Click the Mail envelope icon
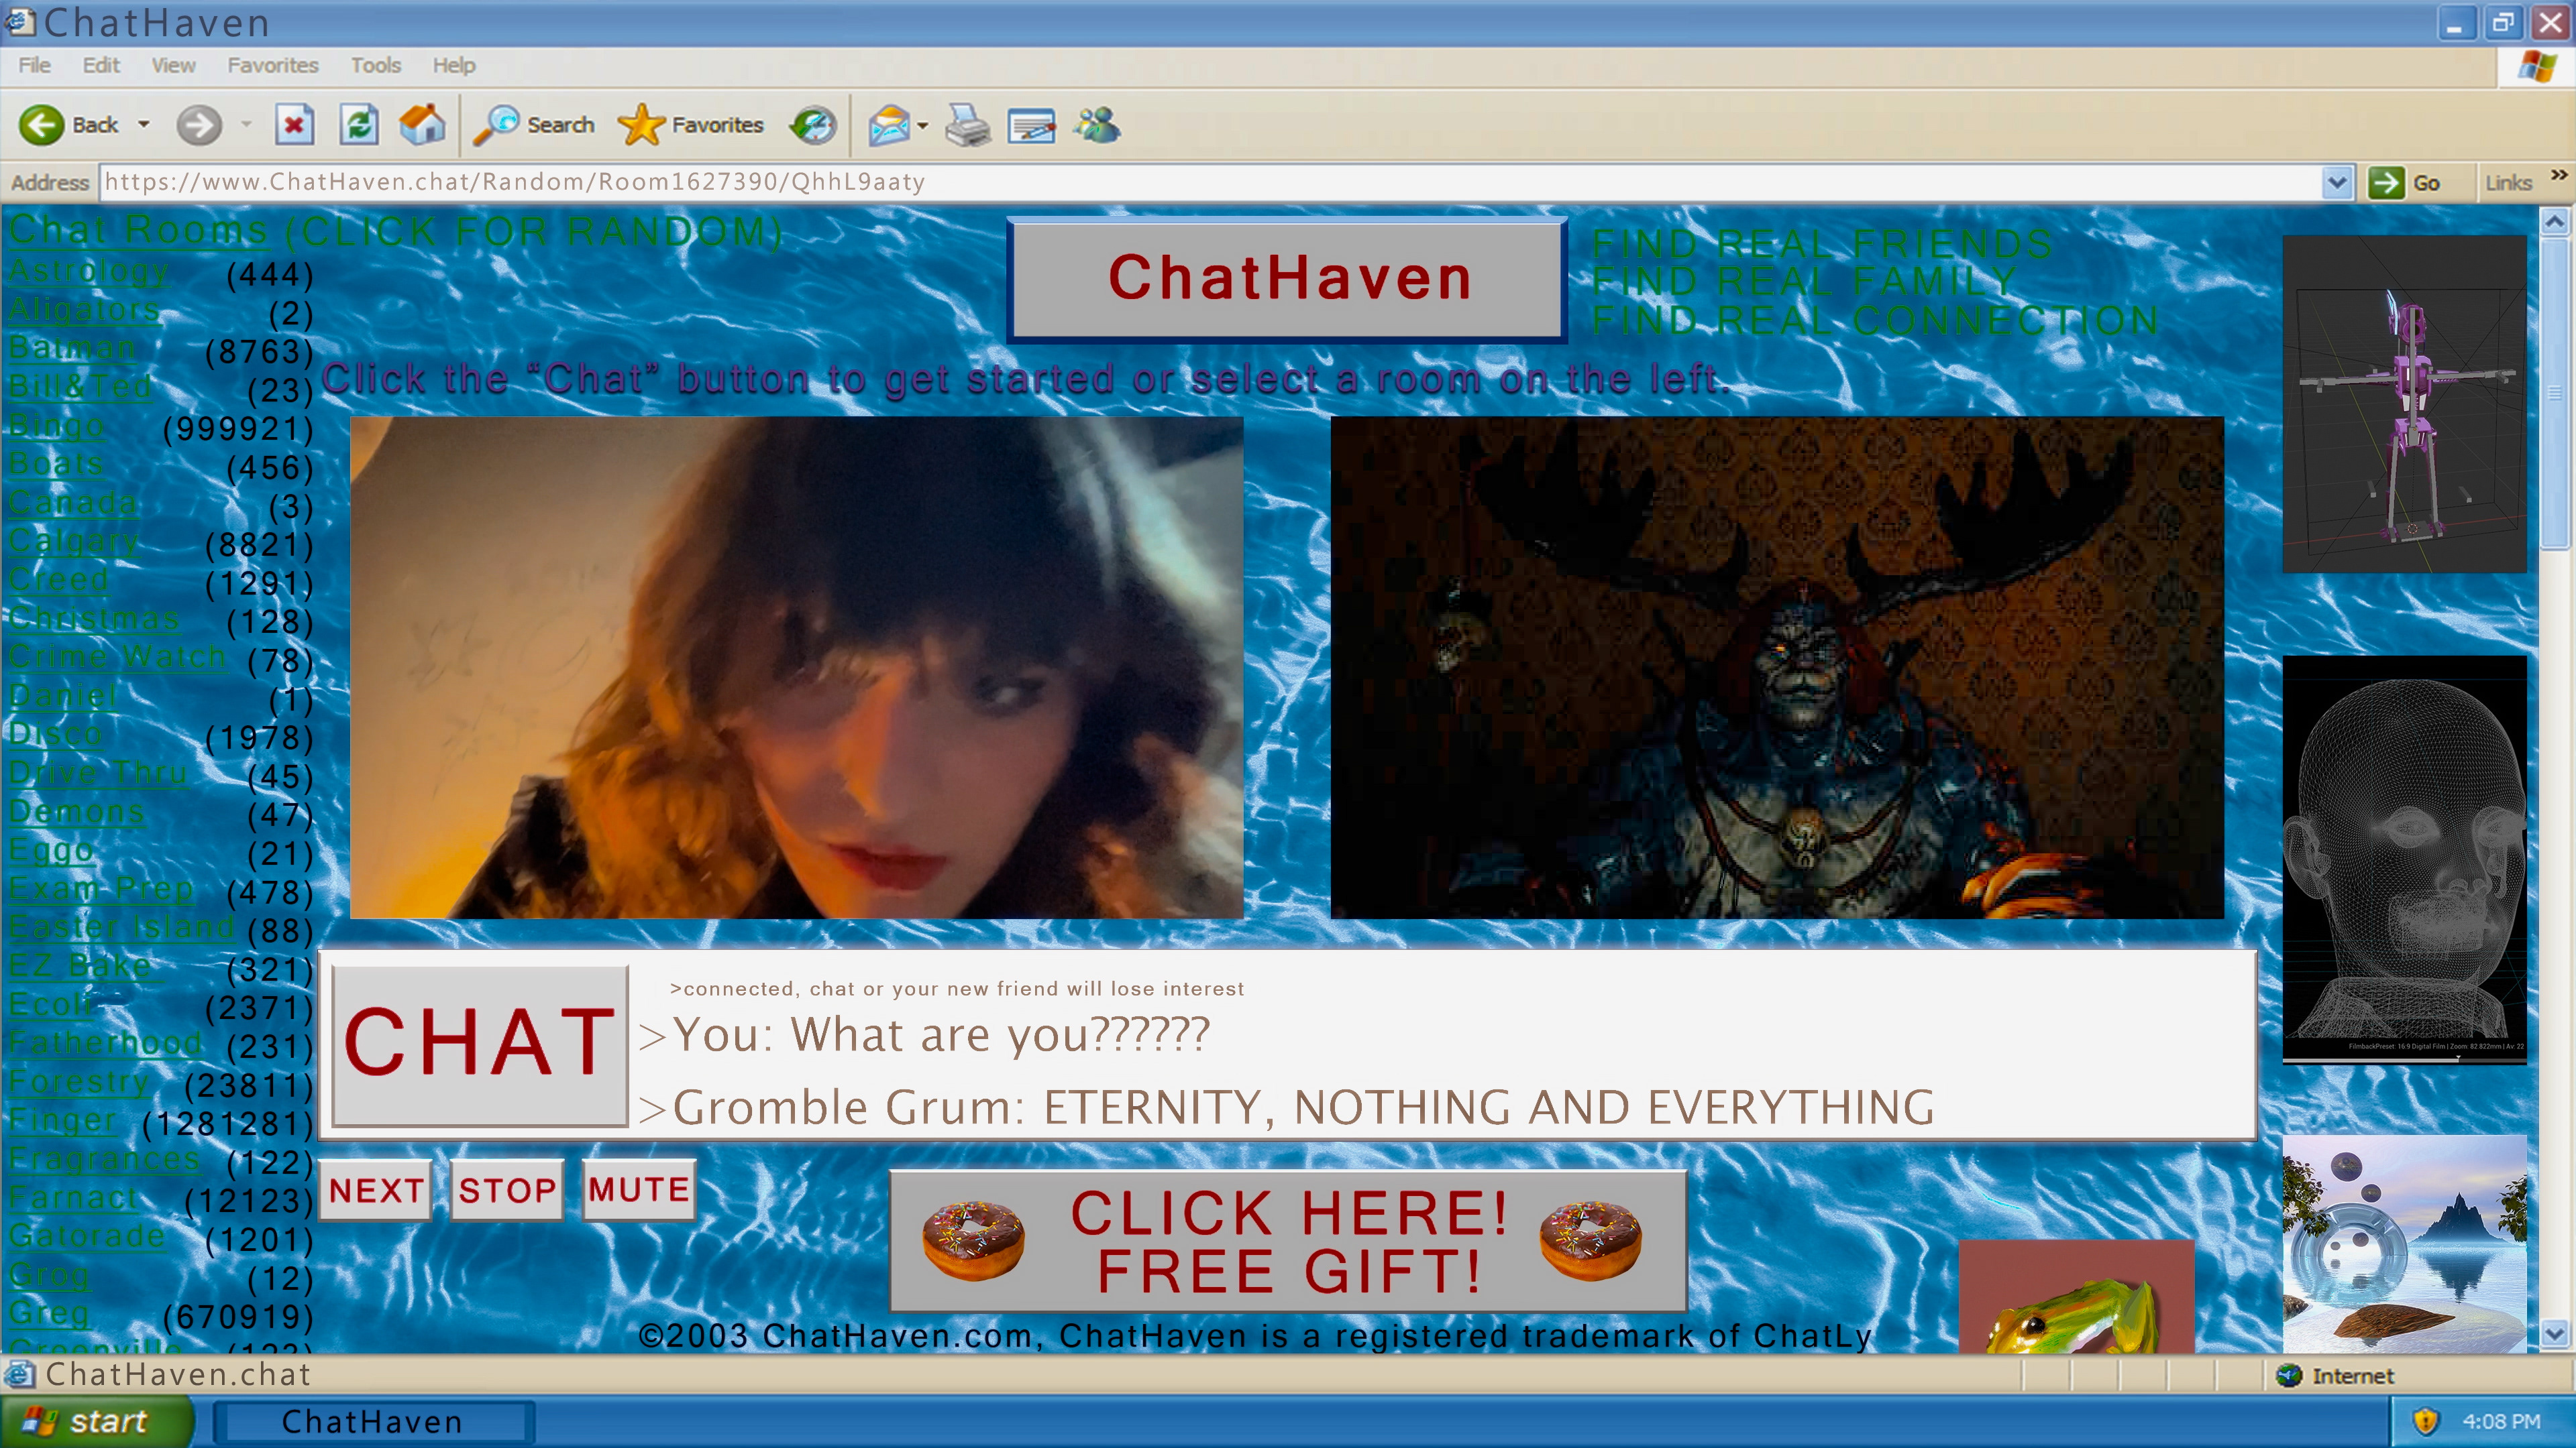The width and height of the screenshot is (2576, 1448). (x=889, y=125)
